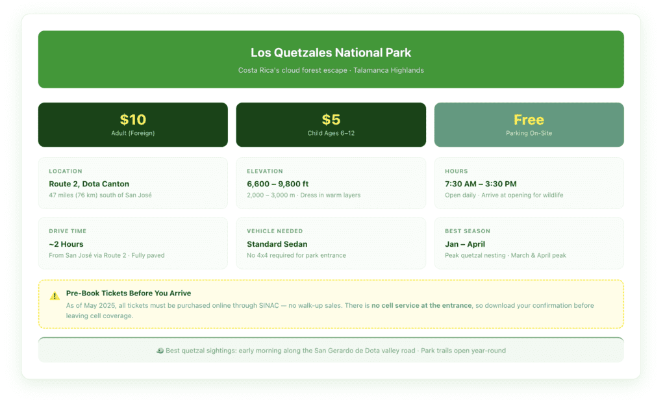The height and width of the screenshot is (400, 665).
Task: Open the Location card for Route 2
Action: pyautogui.click(x=133, y=183)
